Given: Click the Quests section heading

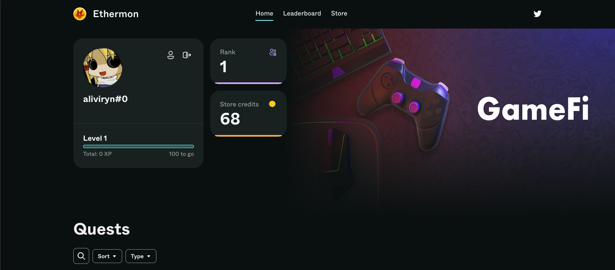Looking at the screenshot, I should pyautogui.click(x=101, y=229).
